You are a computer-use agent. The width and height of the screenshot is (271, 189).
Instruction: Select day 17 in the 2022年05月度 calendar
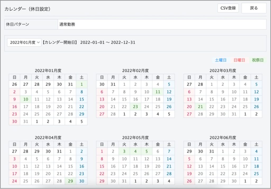[124, 166]
